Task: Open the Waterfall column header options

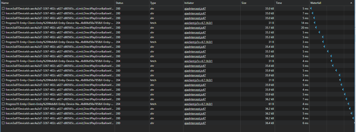Action: click(316, 3)
